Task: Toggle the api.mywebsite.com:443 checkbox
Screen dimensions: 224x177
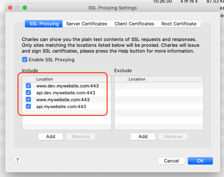Action: click(x=28, y=106)
